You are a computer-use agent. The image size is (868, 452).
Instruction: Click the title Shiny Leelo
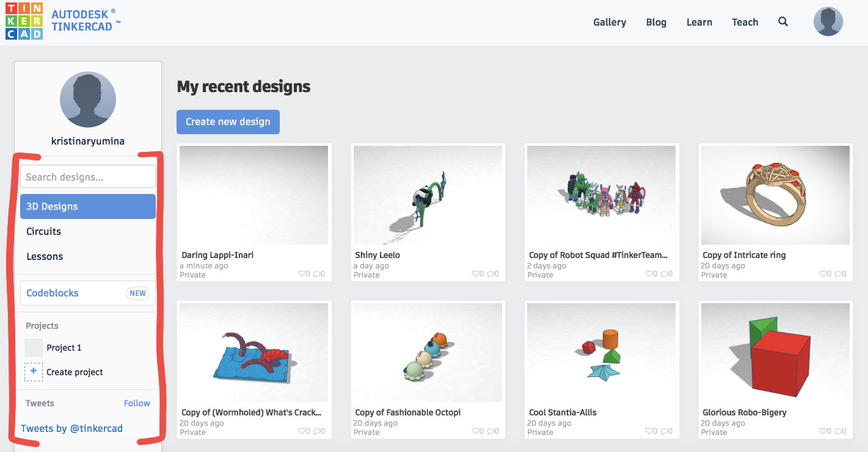click(377, 255)
